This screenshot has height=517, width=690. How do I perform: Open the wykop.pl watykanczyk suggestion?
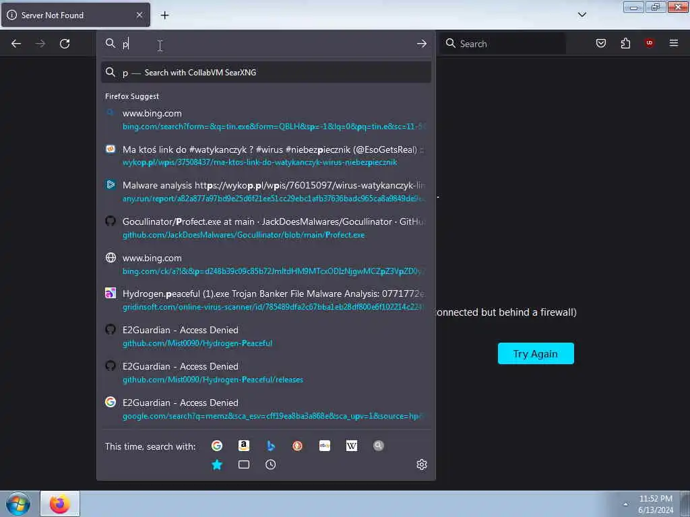pyautogui.click(x=265, y=156)
